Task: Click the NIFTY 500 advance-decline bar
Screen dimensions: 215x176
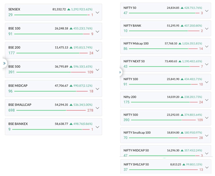Action: (x=163, y=120)
